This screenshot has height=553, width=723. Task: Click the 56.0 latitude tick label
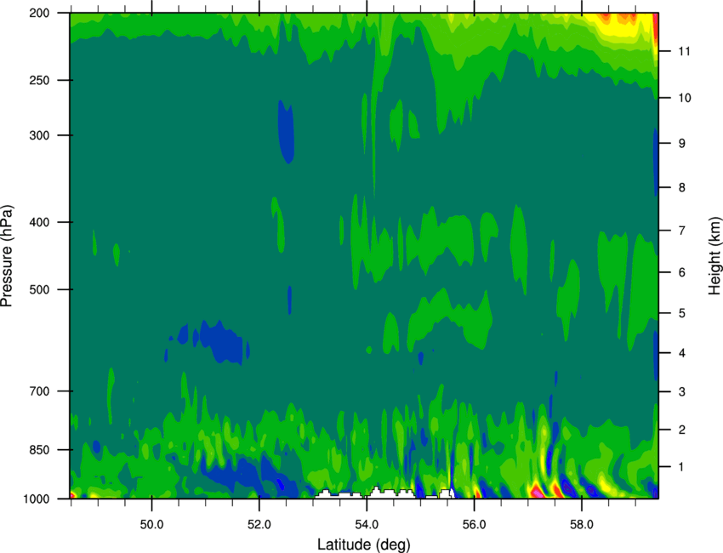475,525
